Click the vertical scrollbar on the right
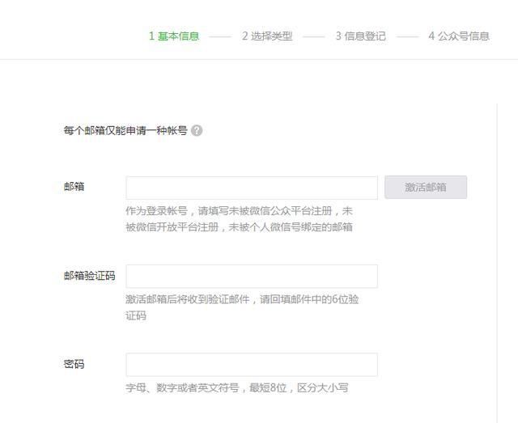This screenshot has width=518, height=423. 497,259
